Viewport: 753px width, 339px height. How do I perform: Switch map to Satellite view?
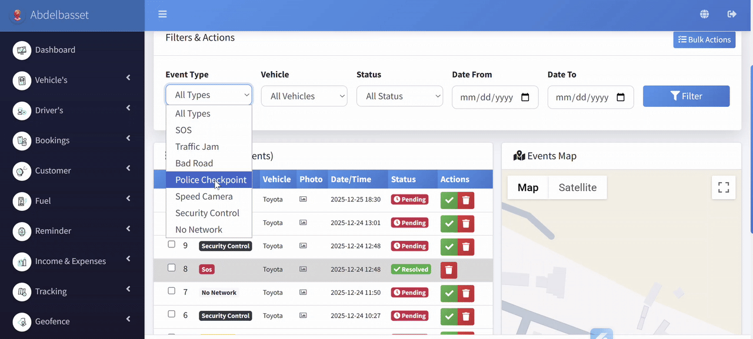577,187
